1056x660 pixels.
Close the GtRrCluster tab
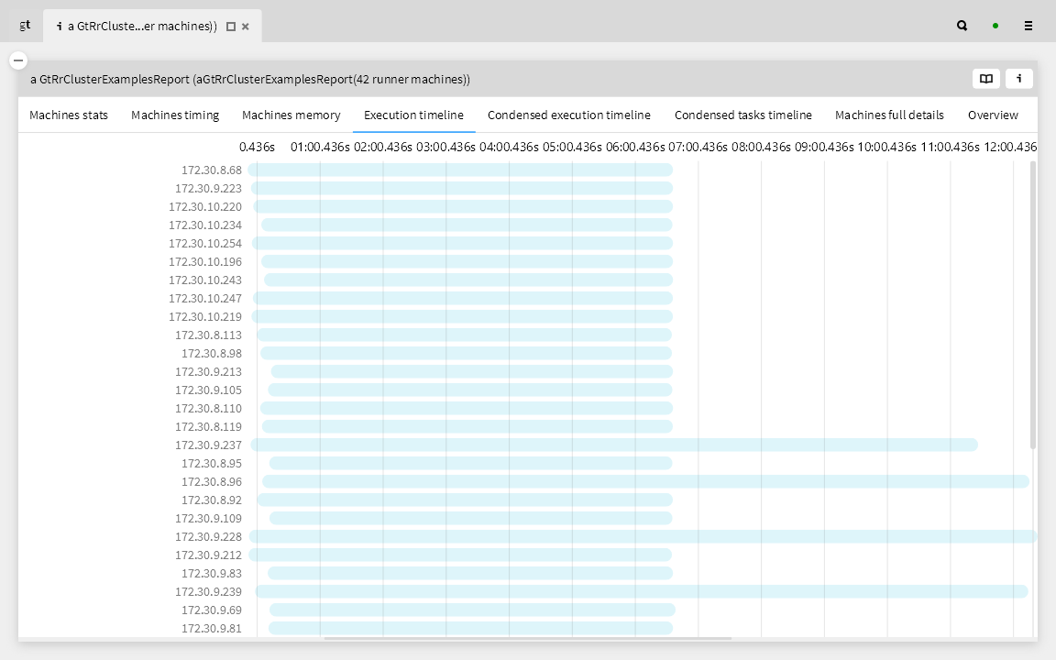[246, 27]
